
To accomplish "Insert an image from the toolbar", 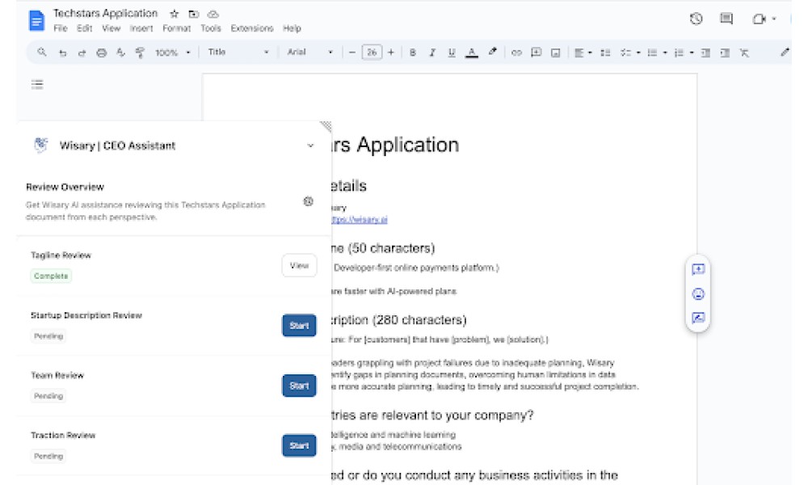I will 556,53.
